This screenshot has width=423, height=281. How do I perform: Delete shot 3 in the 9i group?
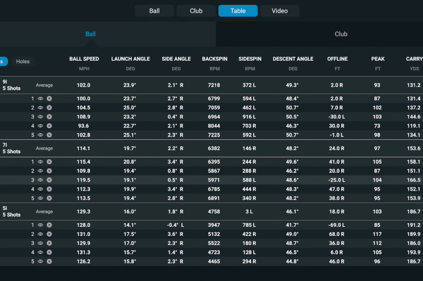coord(49,117)
